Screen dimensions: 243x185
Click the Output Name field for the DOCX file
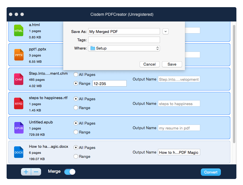(179, 152)
